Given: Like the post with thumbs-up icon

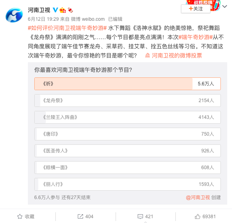Looking at the screenshot, I should 198,217.
